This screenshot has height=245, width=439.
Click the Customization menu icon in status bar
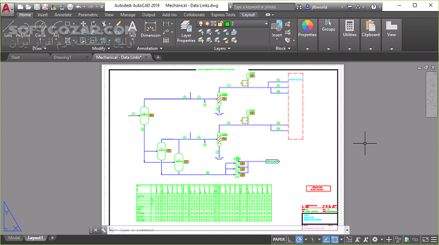coord(434,239)
